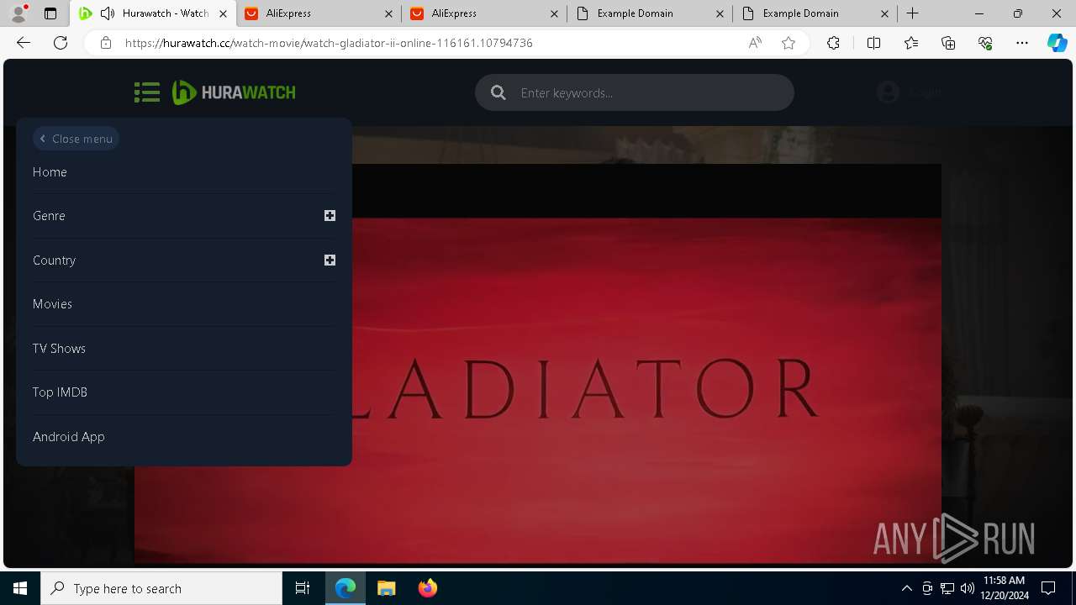The image size is (1076, 605).
Task: Open the Country menu entry
Action: tap(54, 260)
